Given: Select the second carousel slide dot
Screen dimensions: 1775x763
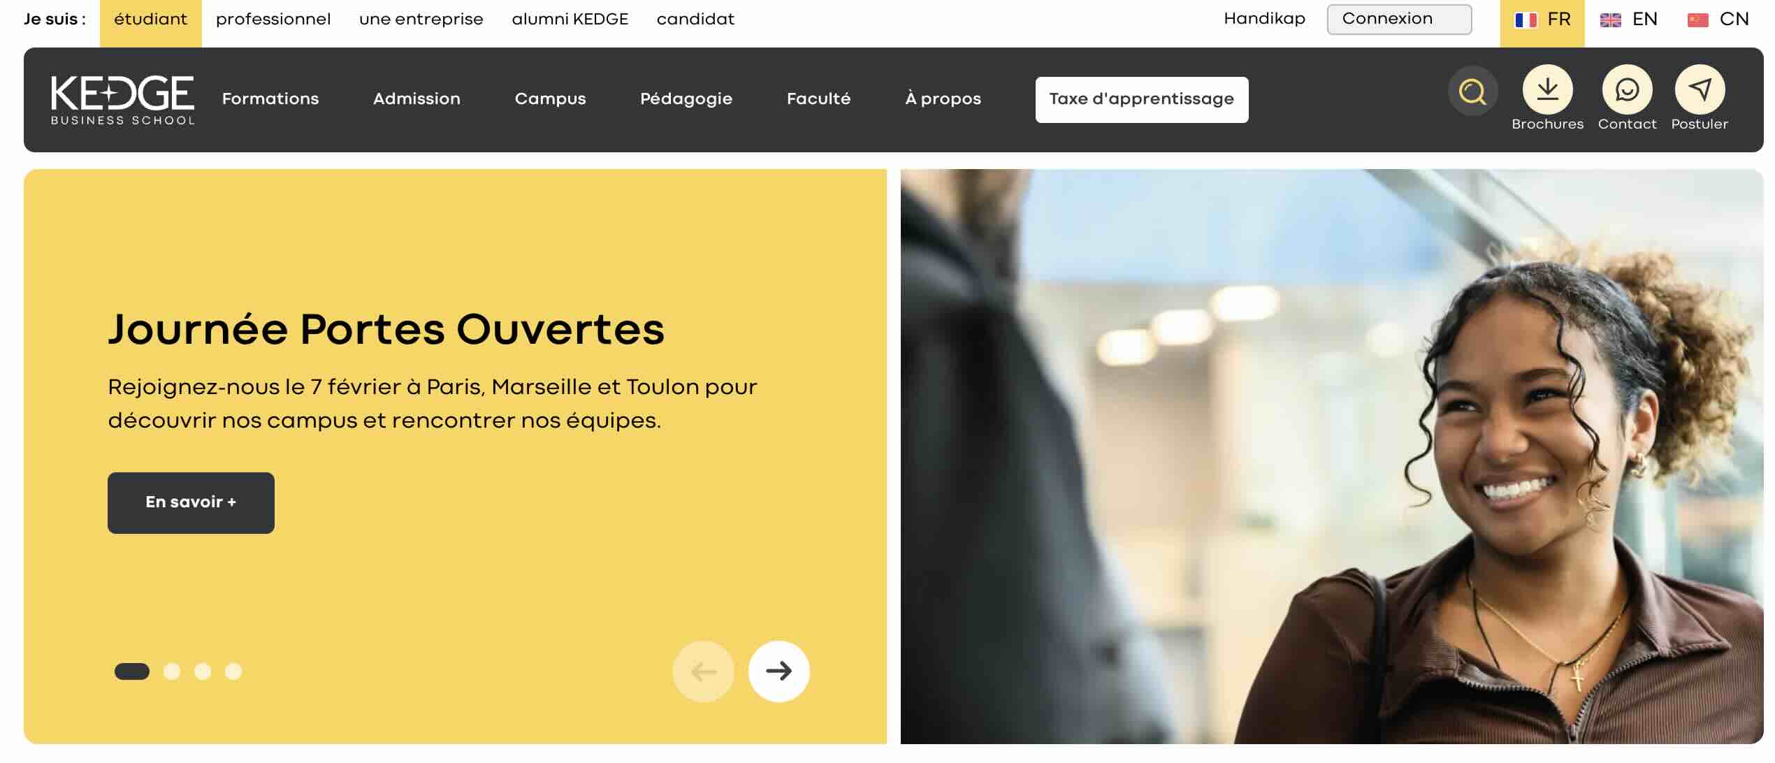Looking at the screenshot, I should [x=171, y=671].
